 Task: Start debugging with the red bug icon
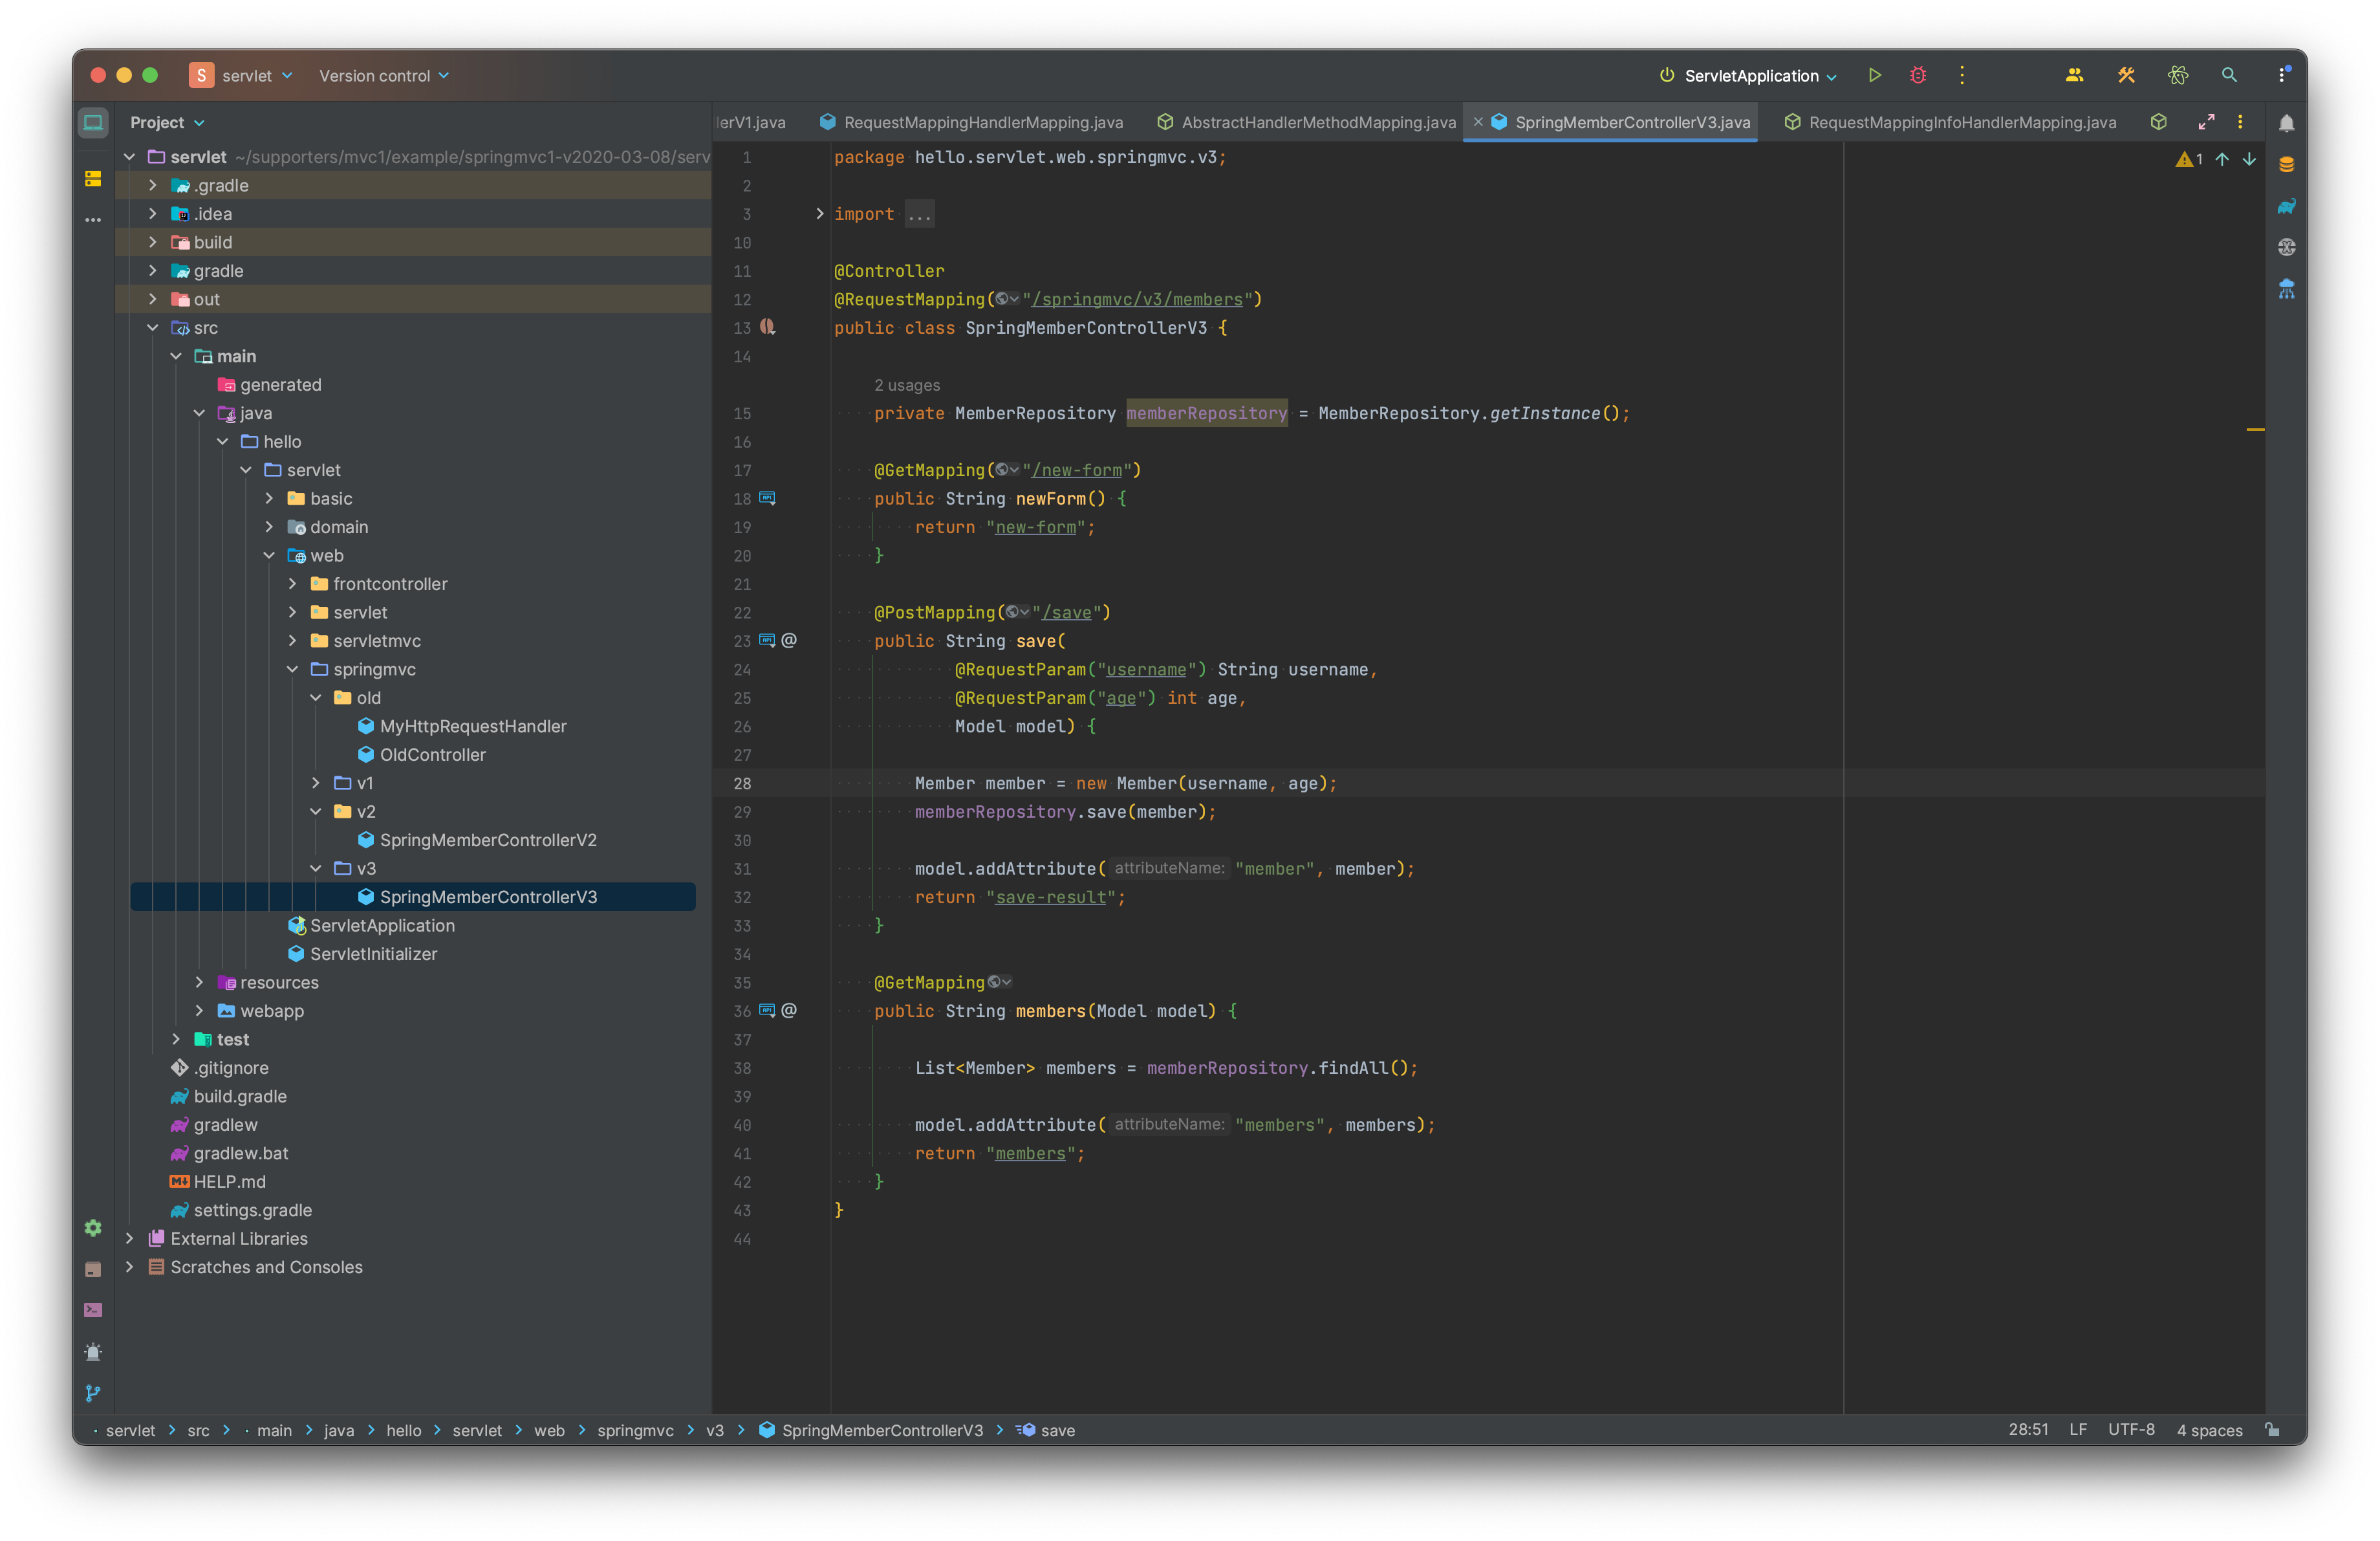[x=1917, y=75]
